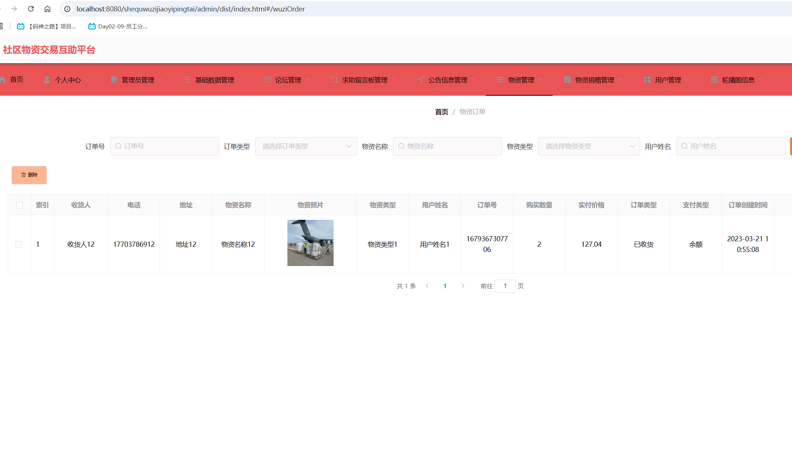Image resolution: width=792 pixels, height=467 pixels.
Task: Open the 管理员管理 menu
Action: [x=138, y=80]
